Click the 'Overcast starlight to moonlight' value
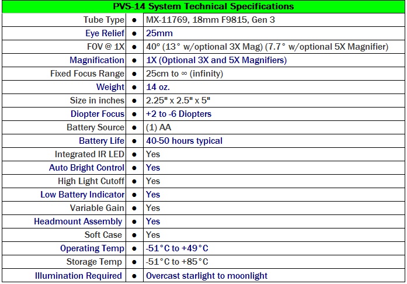The width and height of the screenshot is (407, 284). click(x=207, y=276)
